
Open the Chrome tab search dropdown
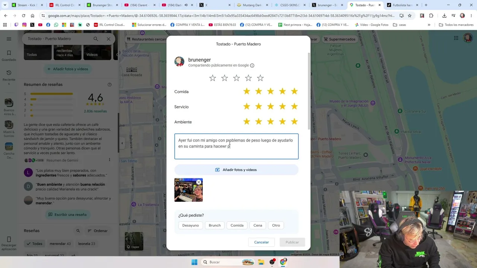pos(5,5)
